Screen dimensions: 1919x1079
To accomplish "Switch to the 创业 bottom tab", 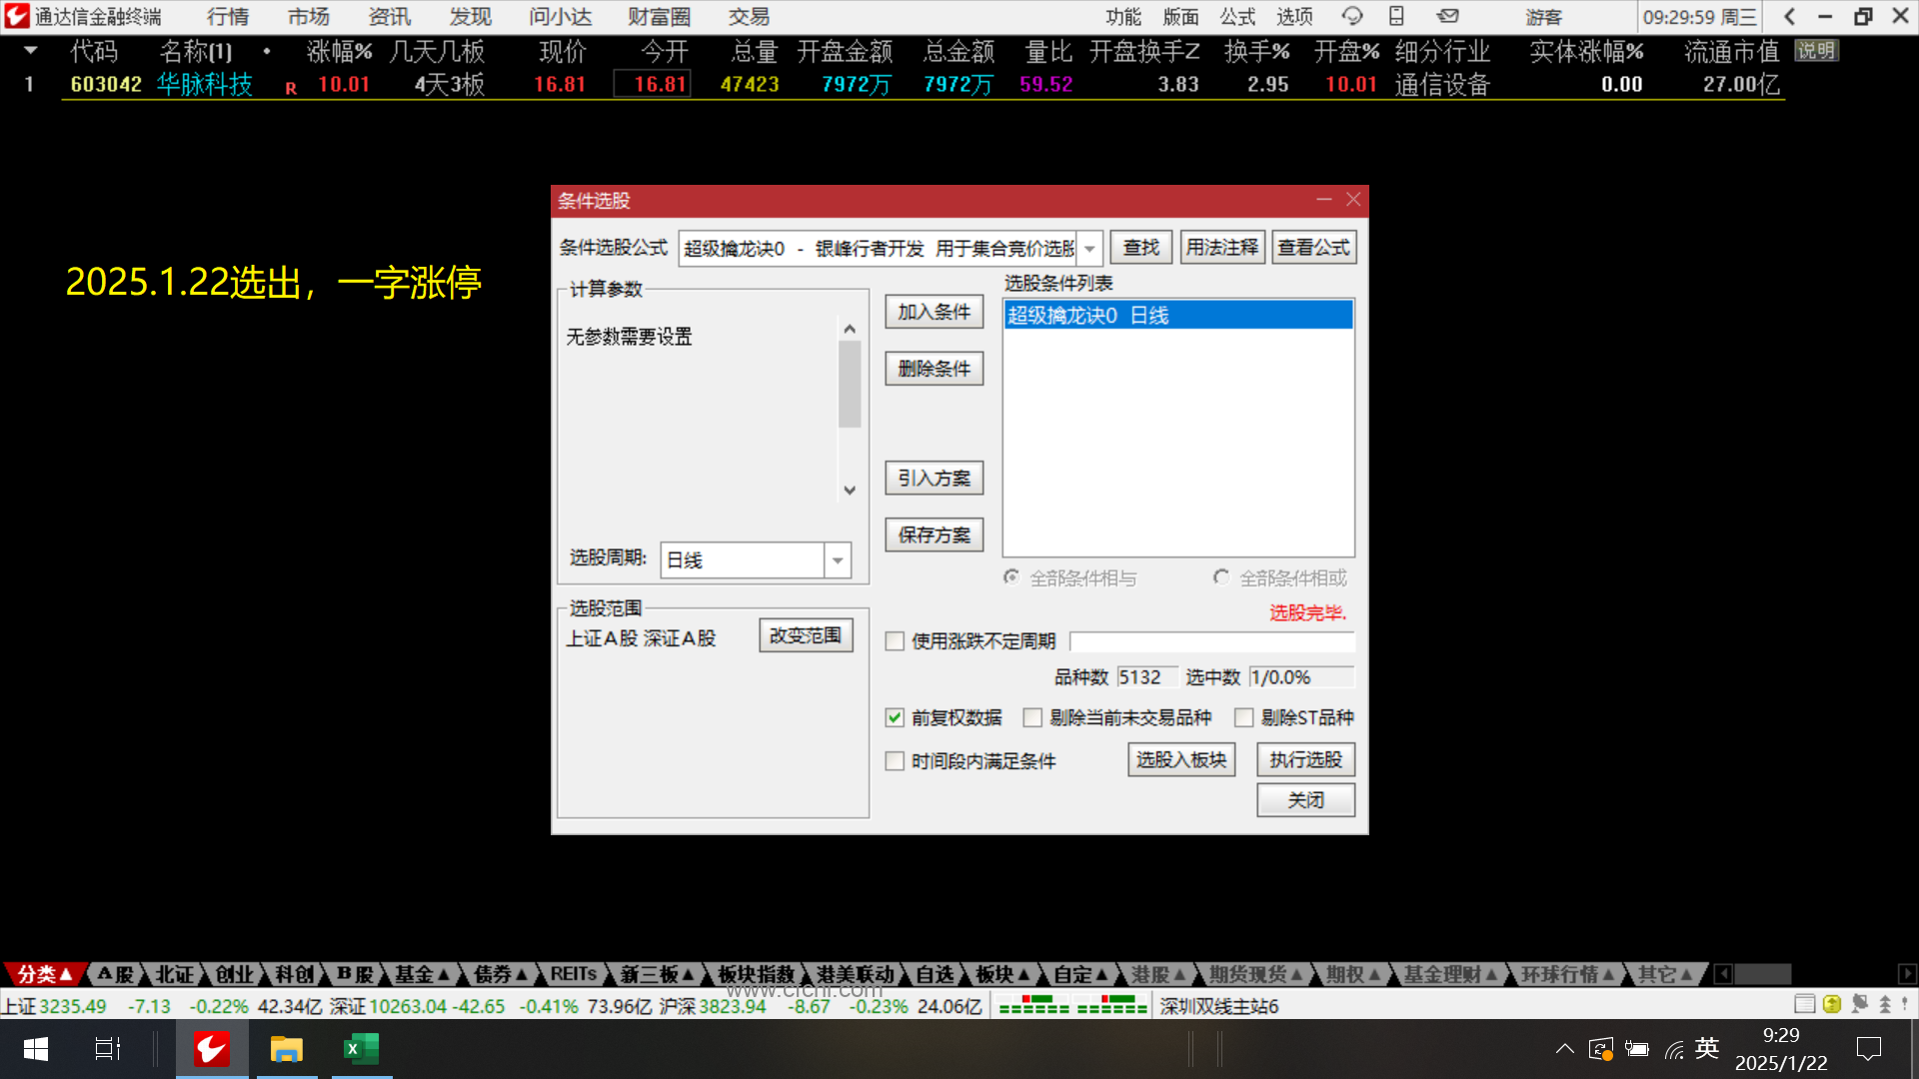I will 234,974.
